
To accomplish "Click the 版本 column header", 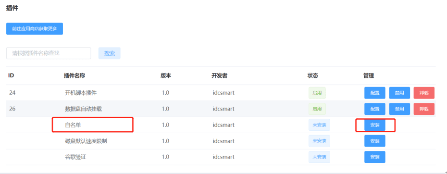I will [x=166, y=76].
